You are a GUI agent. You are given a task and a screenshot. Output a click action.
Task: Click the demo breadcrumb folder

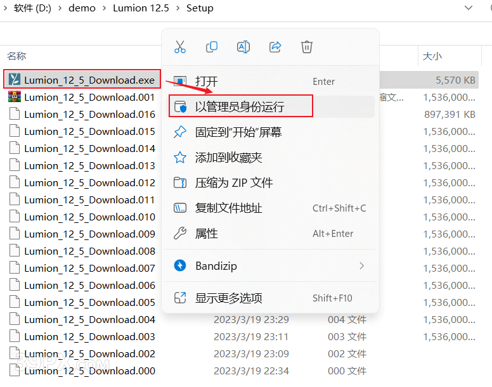(82, 8)
